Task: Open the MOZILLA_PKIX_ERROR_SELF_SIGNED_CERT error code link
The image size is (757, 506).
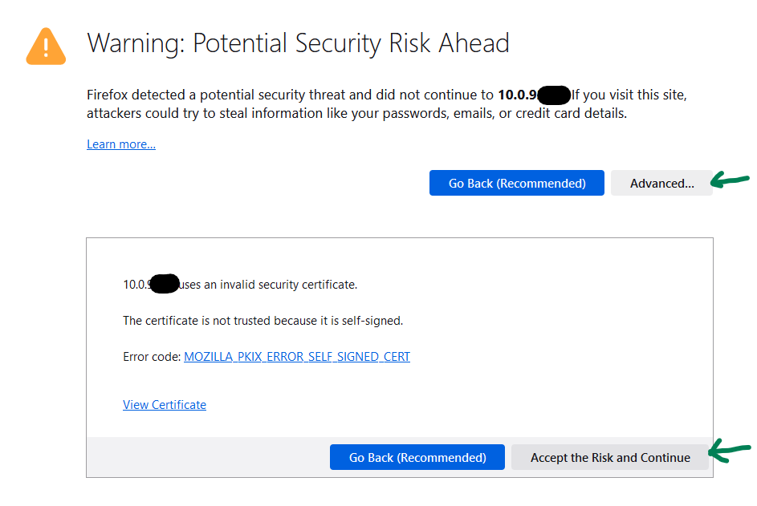Action: [297, 357]
